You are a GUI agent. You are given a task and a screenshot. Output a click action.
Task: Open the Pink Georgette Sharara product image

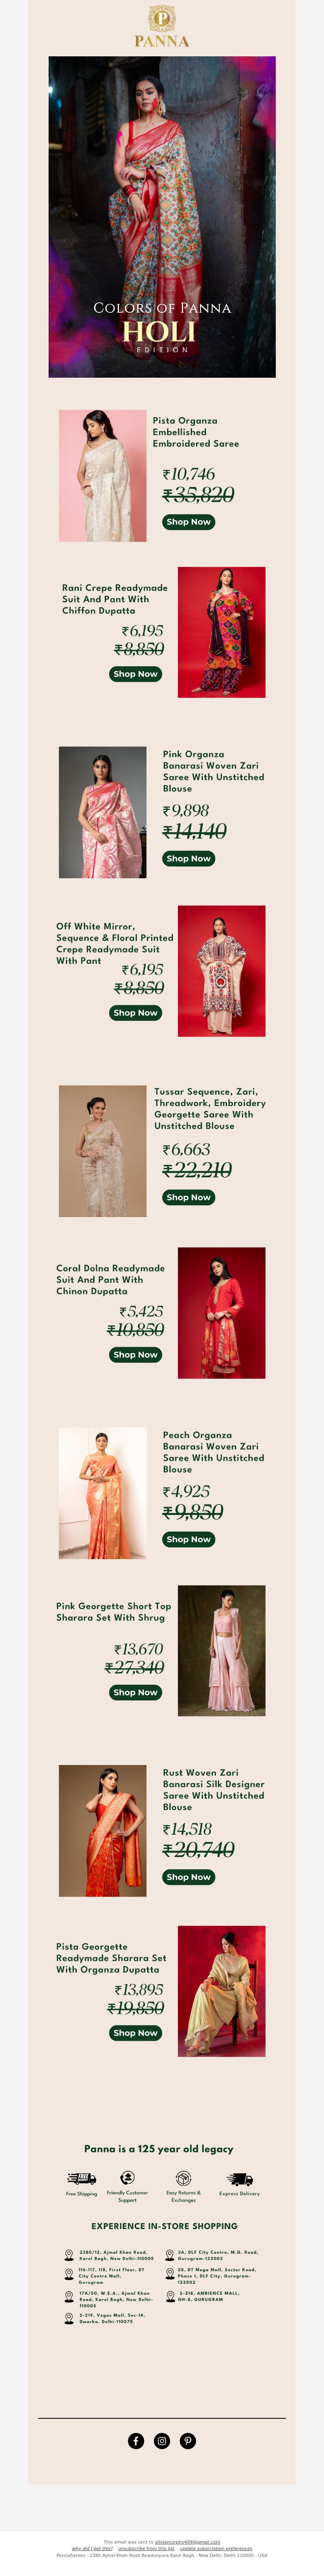pos(222,1651)
